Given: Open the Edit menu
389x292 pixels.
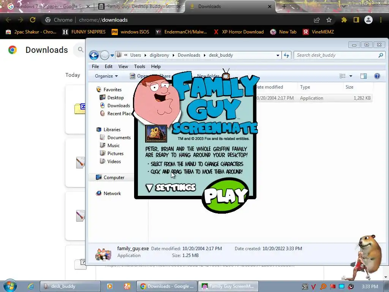Looking at the screenshot, I should [108, 66].
